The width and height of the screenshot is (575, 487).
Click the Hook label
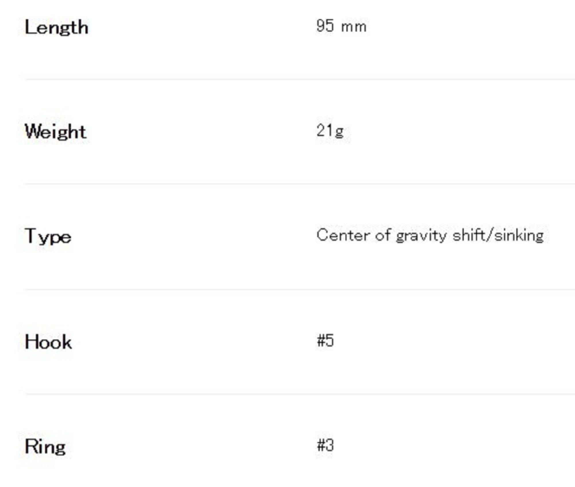48,342
